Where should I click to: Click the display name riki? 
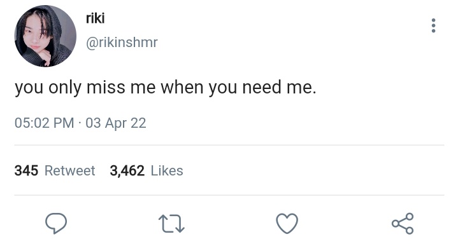95,18
